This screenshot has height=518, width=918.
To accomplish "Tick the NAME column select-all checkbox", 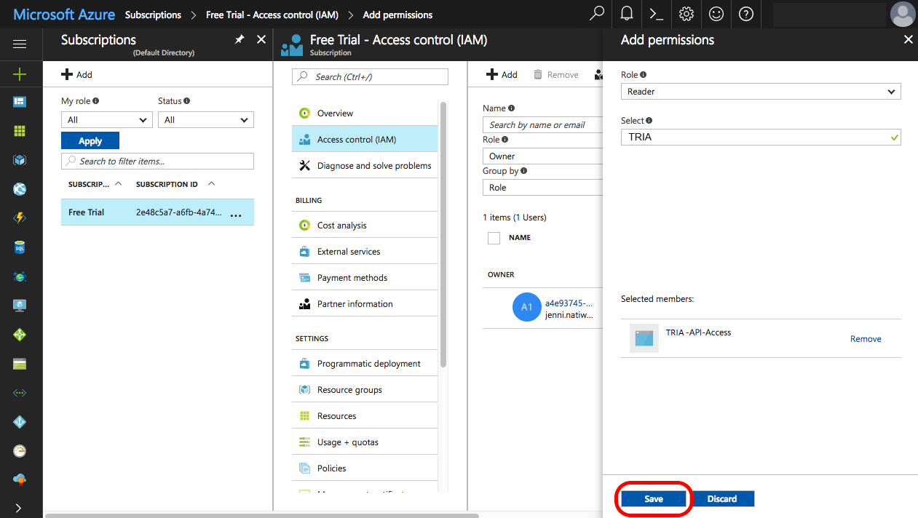I will (494, 238).
